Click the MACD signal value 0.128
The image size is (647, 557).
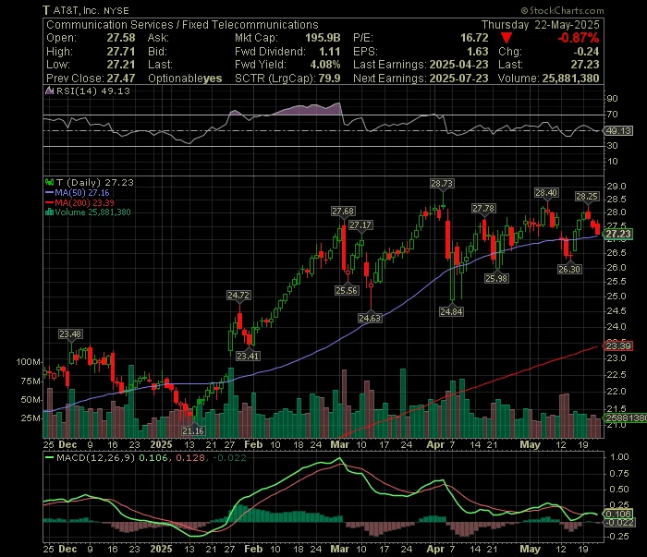coord(190,457)
